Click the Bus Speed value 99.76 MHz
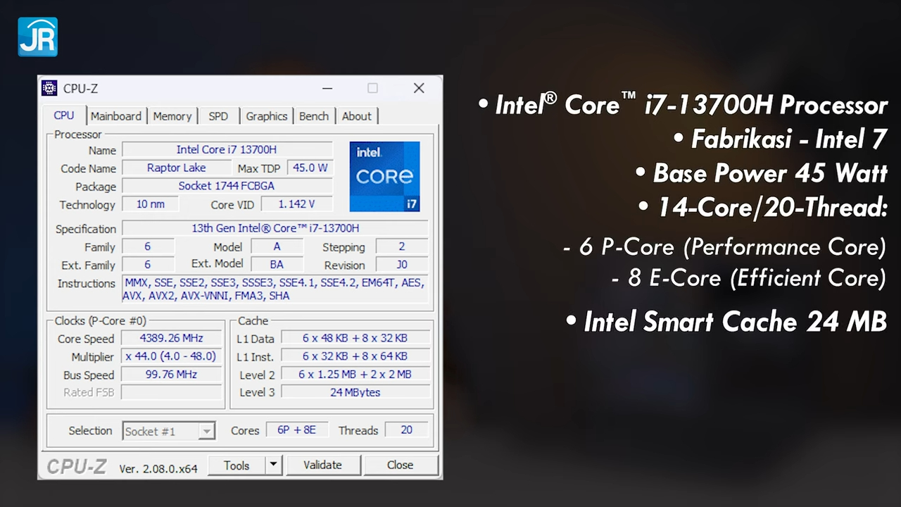 coord(171,375)
